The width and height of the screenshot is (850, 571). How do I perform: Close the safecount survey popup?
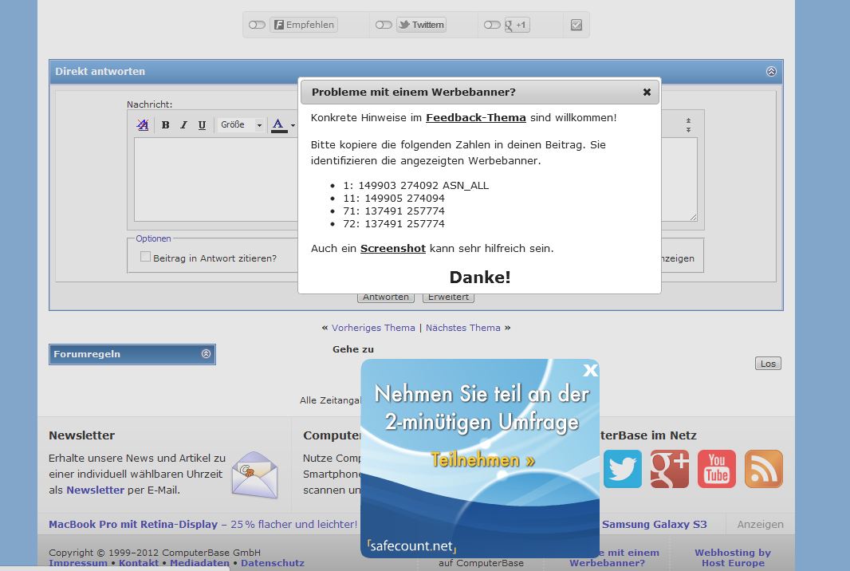point(590,370)
